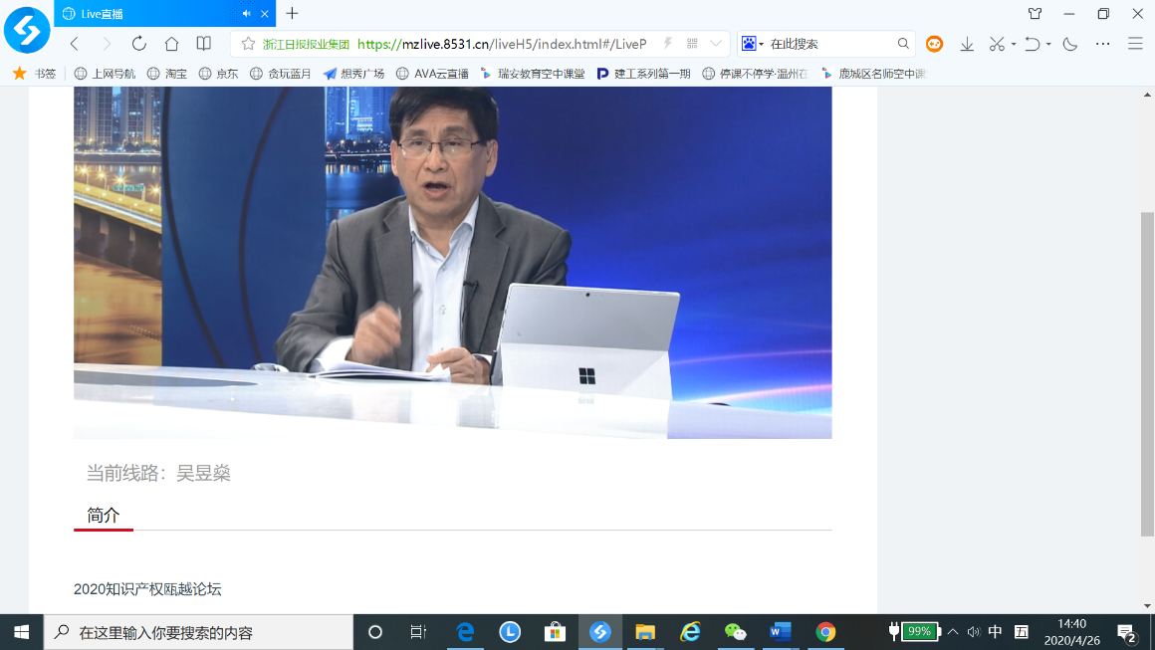Expand the address bar dropdown chevron
The image size is (1155, 650).
[x=715, y=44]
